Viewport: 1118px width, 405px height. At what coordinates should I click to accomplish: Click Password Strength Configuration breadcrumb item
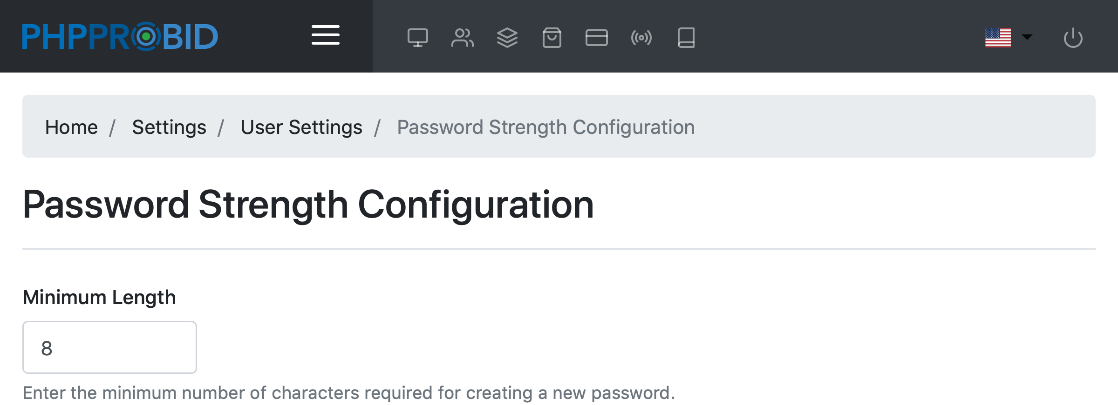[545, 127]
